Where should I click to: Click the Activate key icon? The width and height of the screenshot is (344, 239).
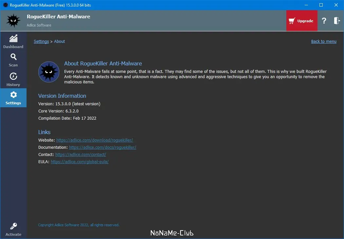coord(13,226)
